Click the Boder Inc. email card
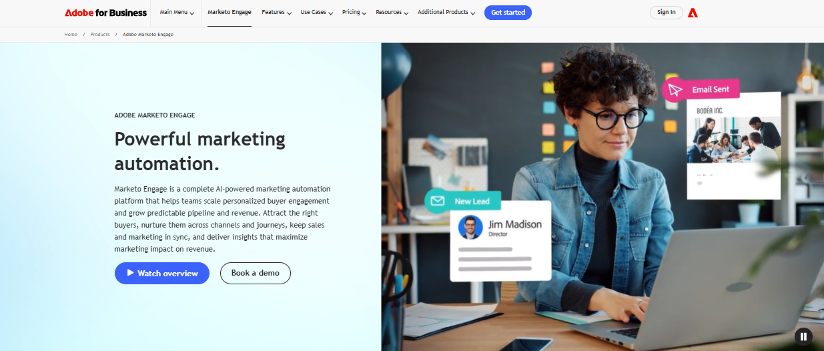This screenshot has width=824, height=351. click(x=734, y=145)
